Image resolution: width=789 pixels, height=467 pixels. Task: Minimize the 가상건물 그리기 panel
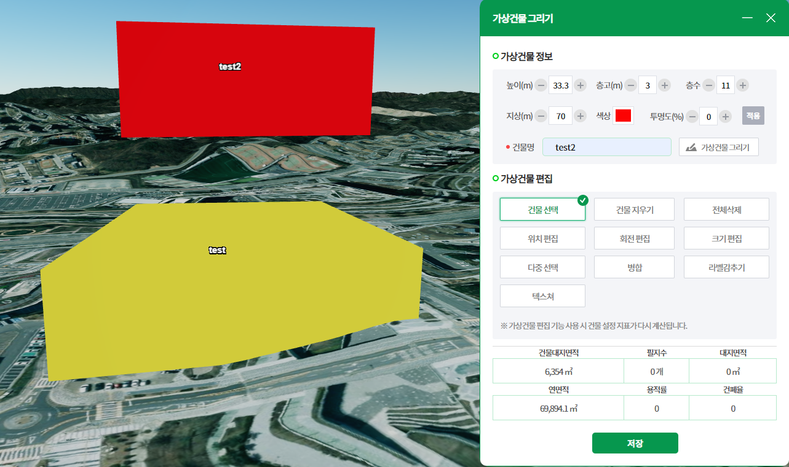tap(748, 18)
